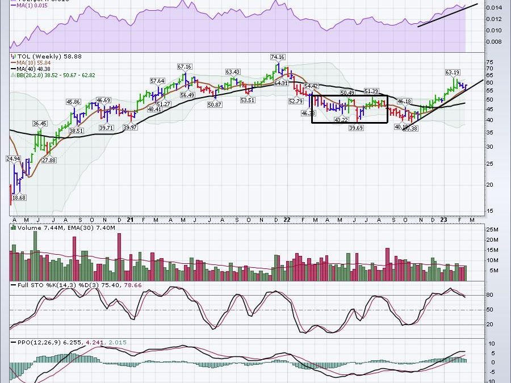Click the 39.69 price label
The image size is (511, 383).
(356, 128)
